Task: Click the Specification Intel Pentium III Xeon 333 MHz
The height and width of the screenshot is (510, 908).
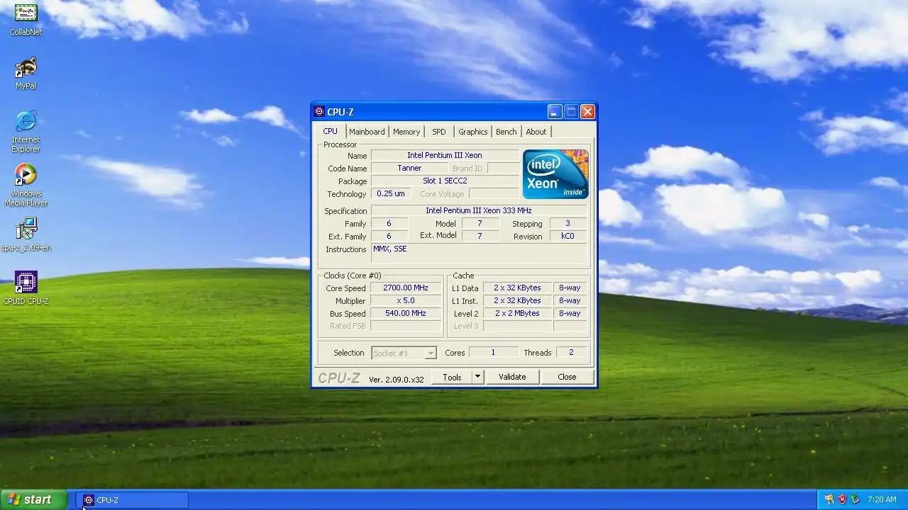Action: (x=479, y=210)
